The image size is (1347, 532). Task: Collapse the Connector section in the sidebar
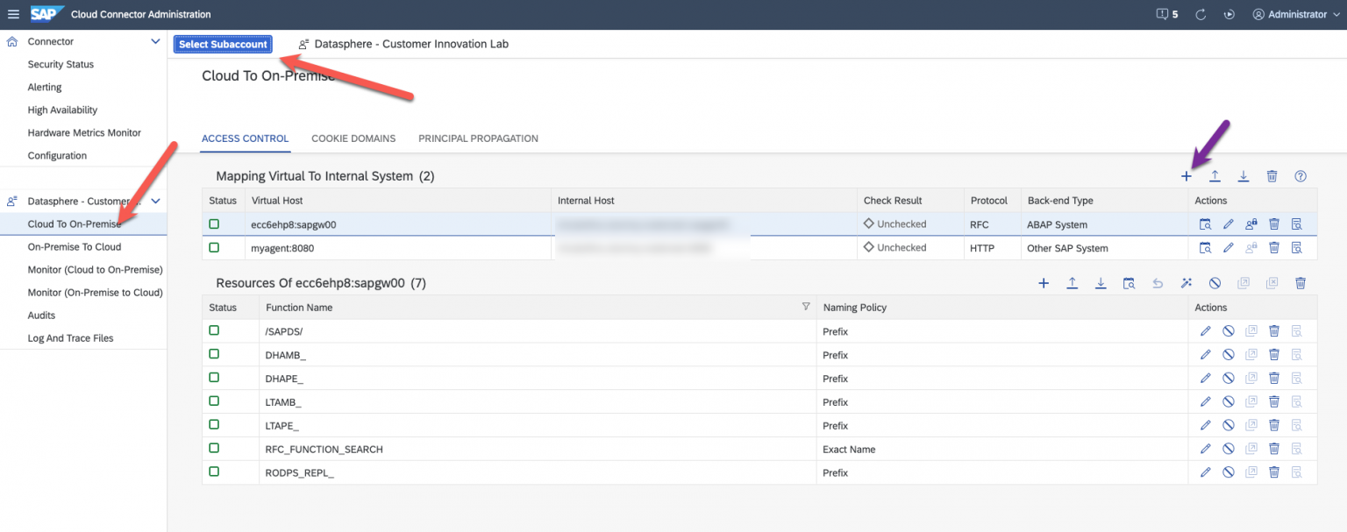(155, 41)
